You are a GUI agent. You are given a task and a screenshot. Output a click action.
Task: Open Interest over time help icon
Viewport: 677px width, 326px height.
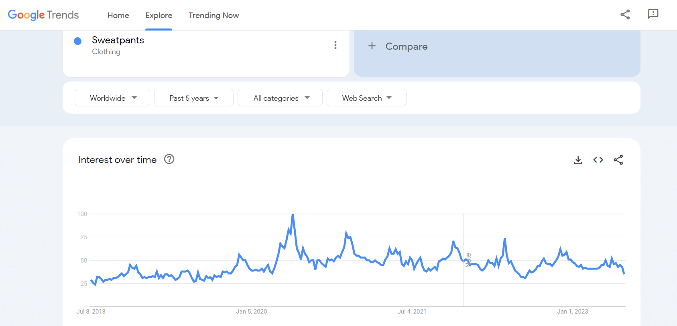[x=169, y=159]
